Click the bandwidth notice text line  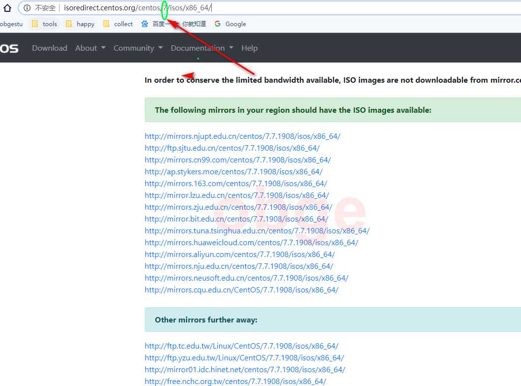[332, 80]
